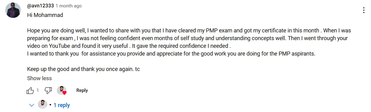
Task: Click the red heart on creator avatar
Action: 64,93
